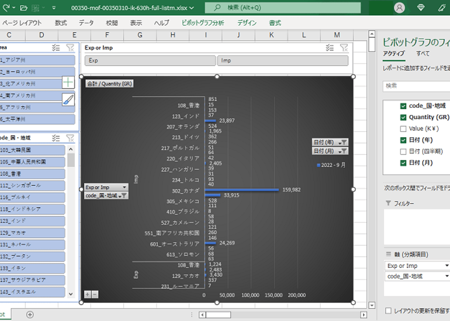This screenshot has height=321, width=450.
Task: Click slicer list scroll down arrow
Action: 71,294
